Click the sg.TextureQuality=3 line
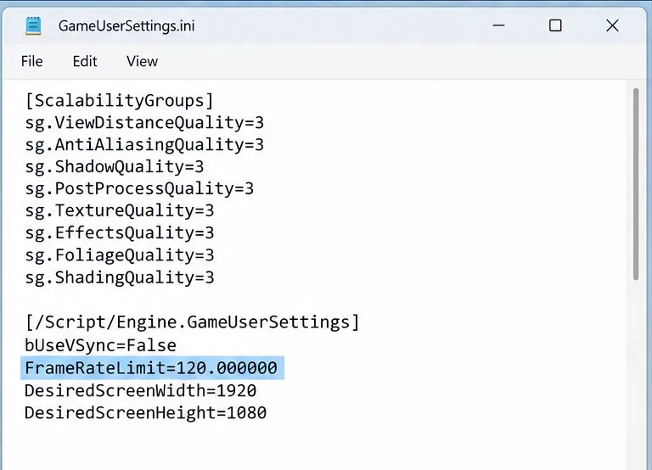This screenshot has height=470, width=652. coord(120,210)
